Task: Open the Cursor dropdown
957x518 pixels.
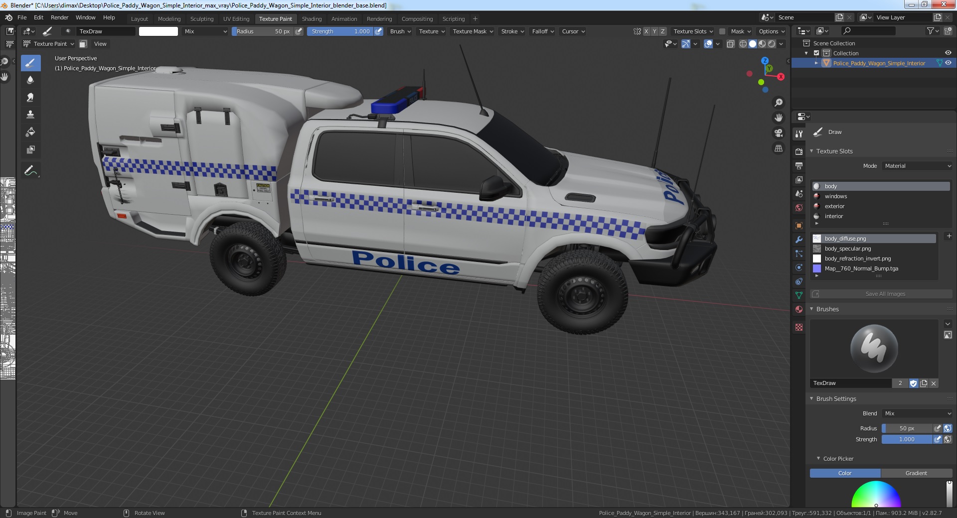Action: (573, 31)
